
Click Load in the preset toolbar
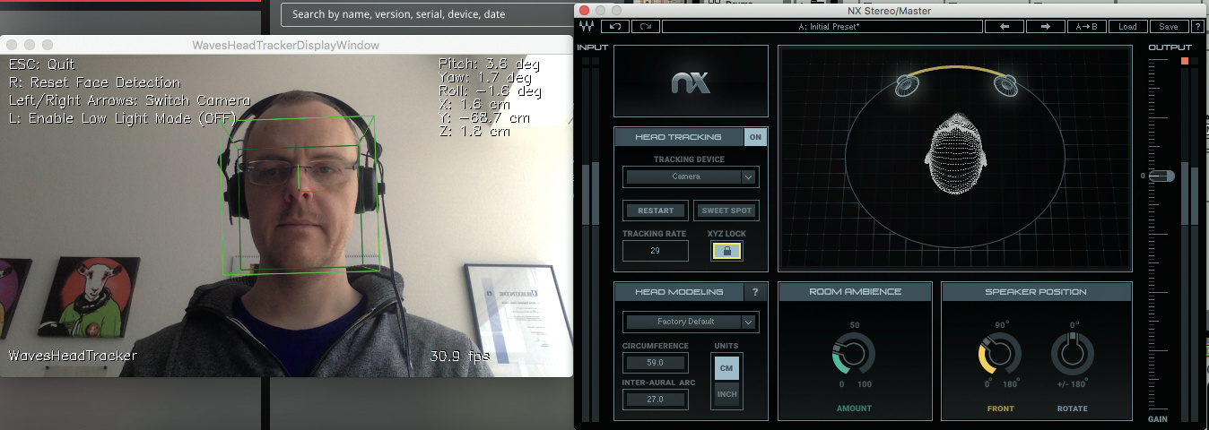1127,27
